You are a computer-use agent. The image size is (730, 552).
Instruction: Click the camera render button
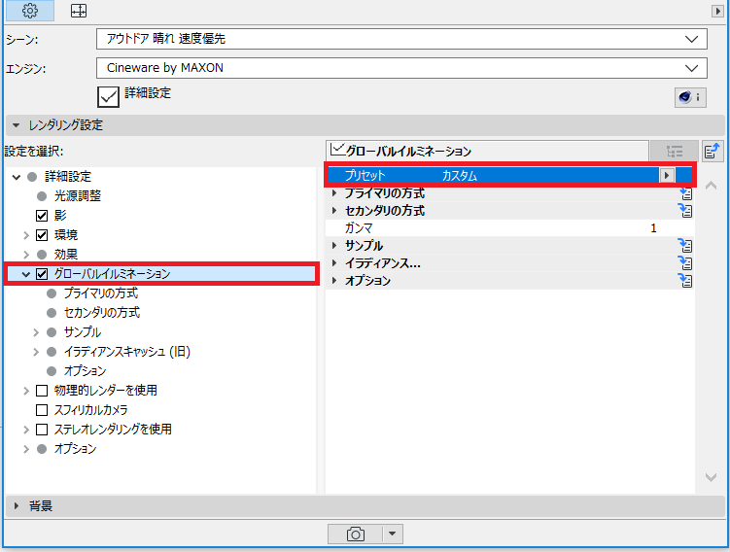(355, 534)
